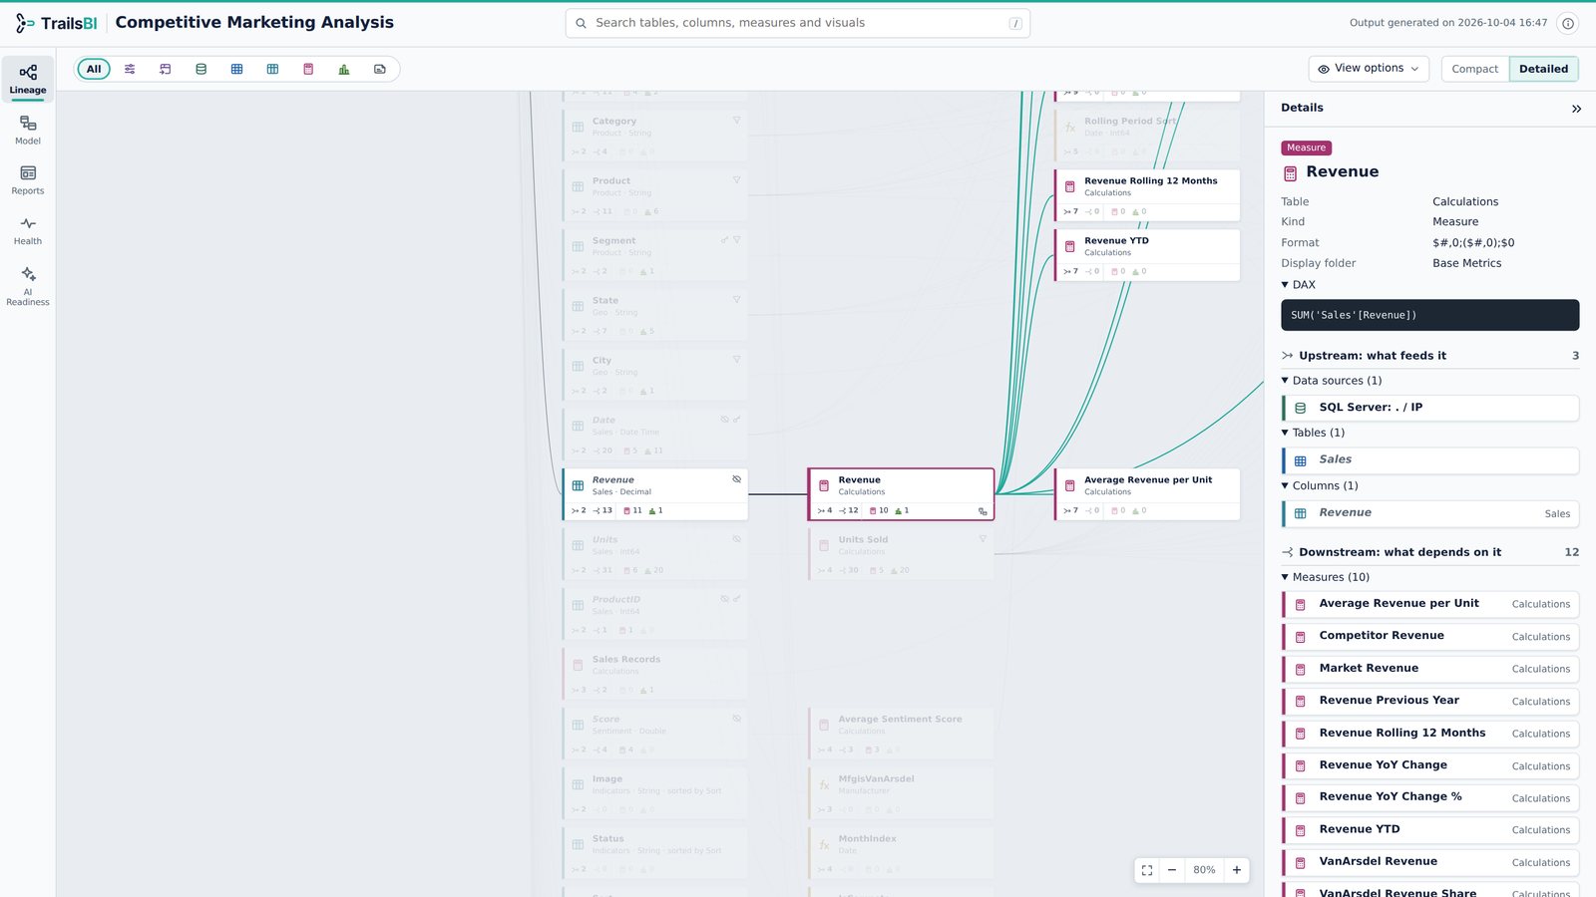The height and width of the screenshot is (897, 1596).
Task: Click the lineage icon on Revenue measure node
Action: point(983,511)
